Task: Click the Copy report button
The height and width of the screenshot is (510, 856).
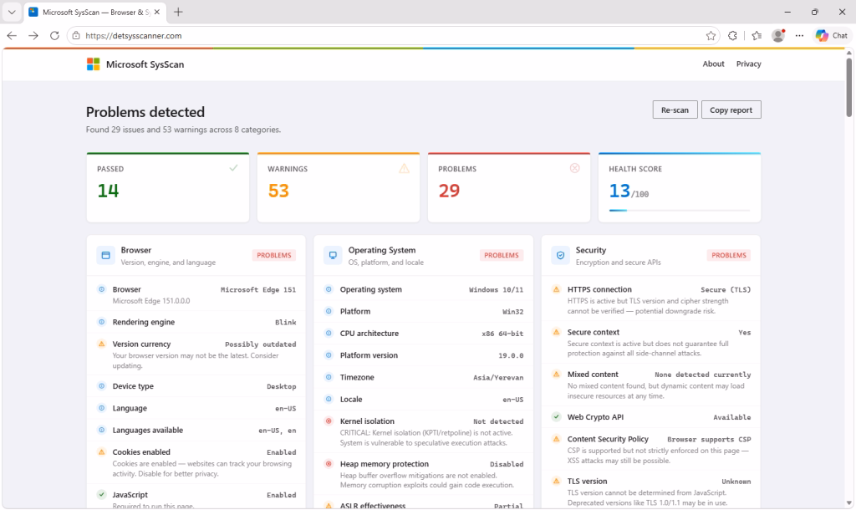Action: 731,110
